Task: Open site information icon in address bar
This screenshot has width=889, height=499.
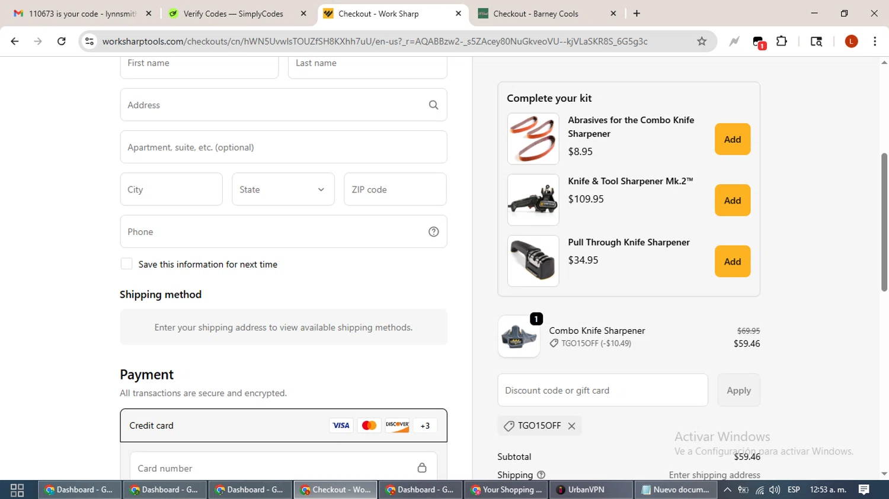Action: point(89,41)
